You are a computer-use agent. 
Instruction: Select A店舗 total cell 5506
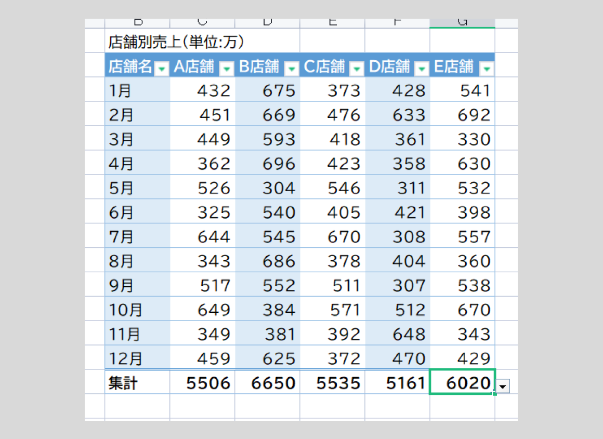tap(202, 382)
